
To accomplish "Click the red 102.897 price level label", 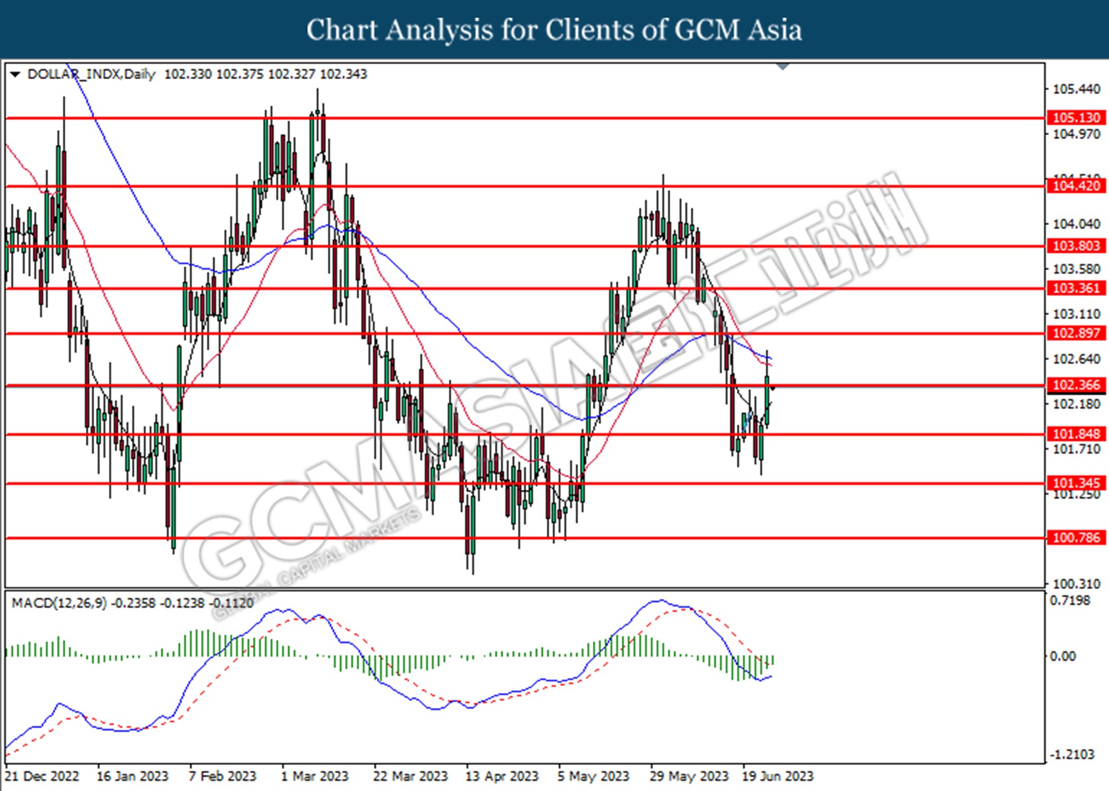I will click(x=1076, y=333).
